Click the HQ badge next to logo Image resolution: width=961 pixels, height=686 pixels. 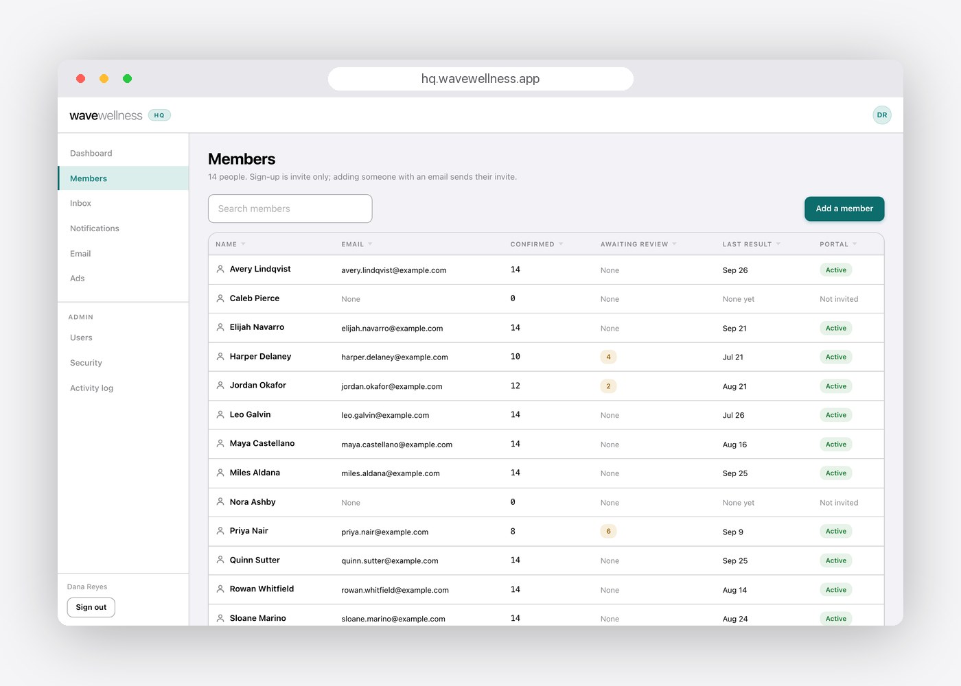(159, 115)
